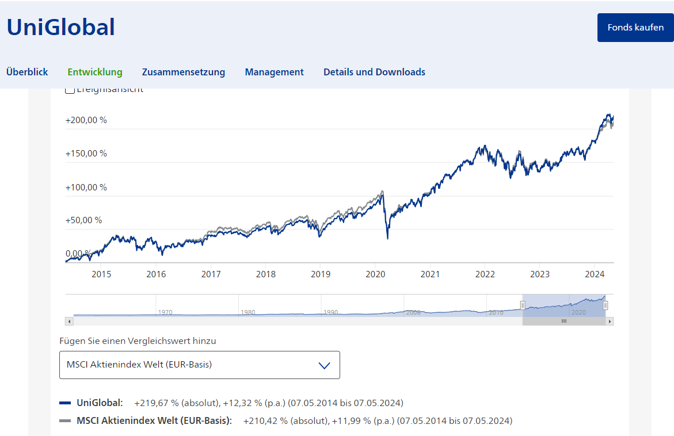Click the right scroll arrow of the chart navigator
Image resolution: width=674 pixels, height=436 pixels.
[610, 322]
